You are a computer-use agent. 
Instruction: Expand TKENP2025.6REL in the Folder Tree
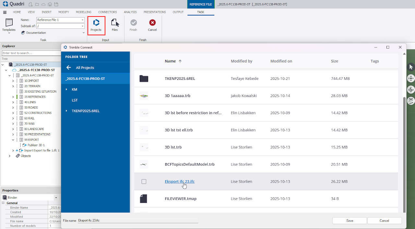tap(66, 111)
